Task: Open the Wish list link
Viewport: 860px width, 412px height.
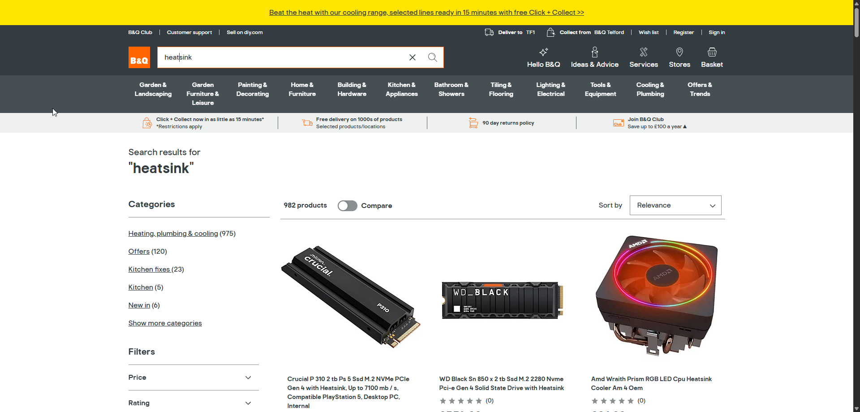Action: coord(649,32)
